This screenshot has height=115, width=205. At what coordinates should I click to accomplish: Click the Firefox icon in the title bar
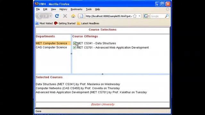click(37, 4)
